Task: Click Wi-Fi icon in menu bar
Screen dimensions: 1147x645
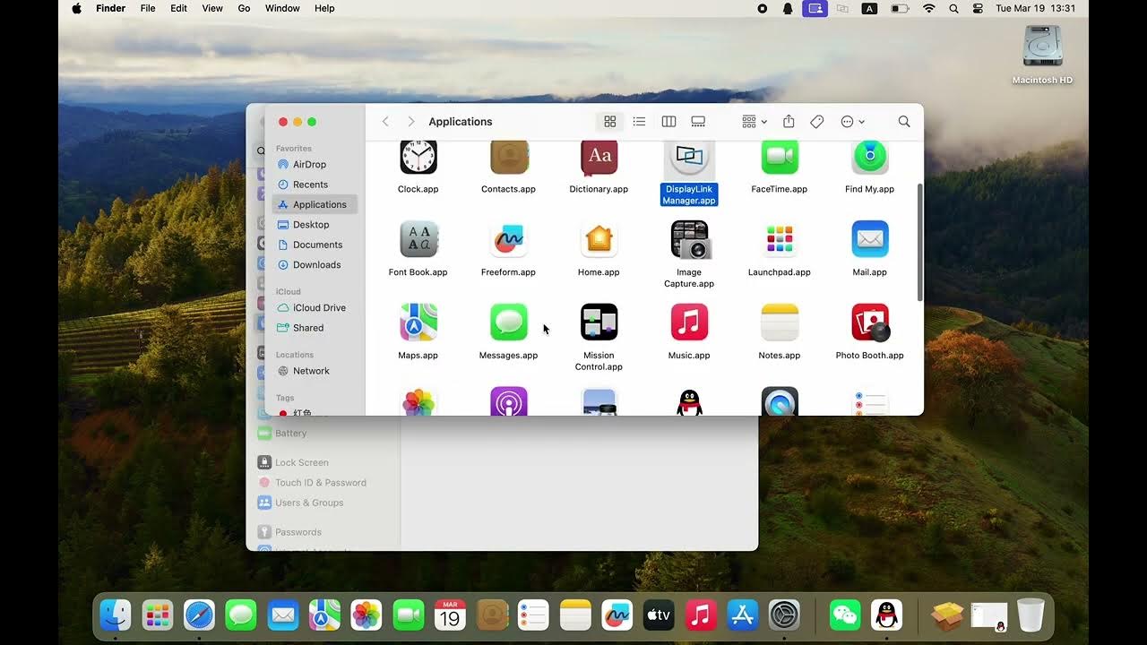Action: (929, 8)
